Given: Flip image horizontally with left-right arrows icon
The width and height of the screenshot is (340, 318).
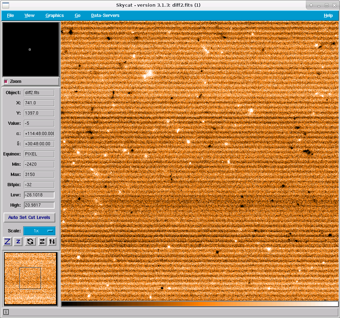Looking at the screenshot, I should (x=42, y=241).
